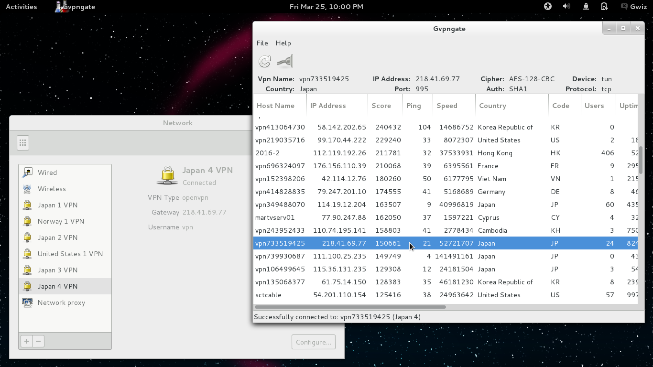653x367 pixels.
Task: Select Norway 1 VPN in Network sidebar
Action: [x=65, y=221]
